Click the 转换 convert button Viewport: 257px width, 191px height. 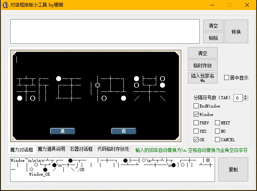click(236, 32)
